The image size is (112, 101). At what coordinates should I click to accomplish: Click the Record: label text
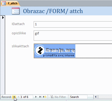[6, 97]
